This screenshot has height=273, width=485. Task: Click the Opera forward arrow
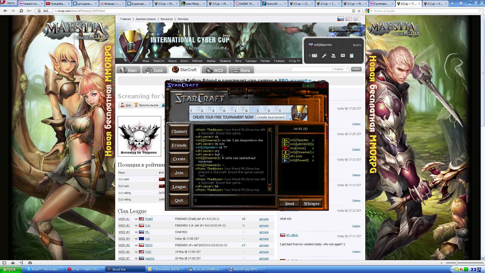[13, 11]
